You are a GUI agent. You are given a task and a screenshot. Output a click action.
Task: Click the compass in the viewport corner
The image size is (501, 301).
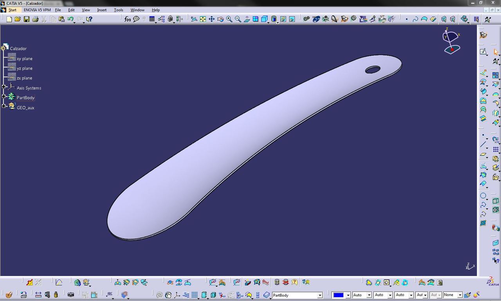click(451, 41)
